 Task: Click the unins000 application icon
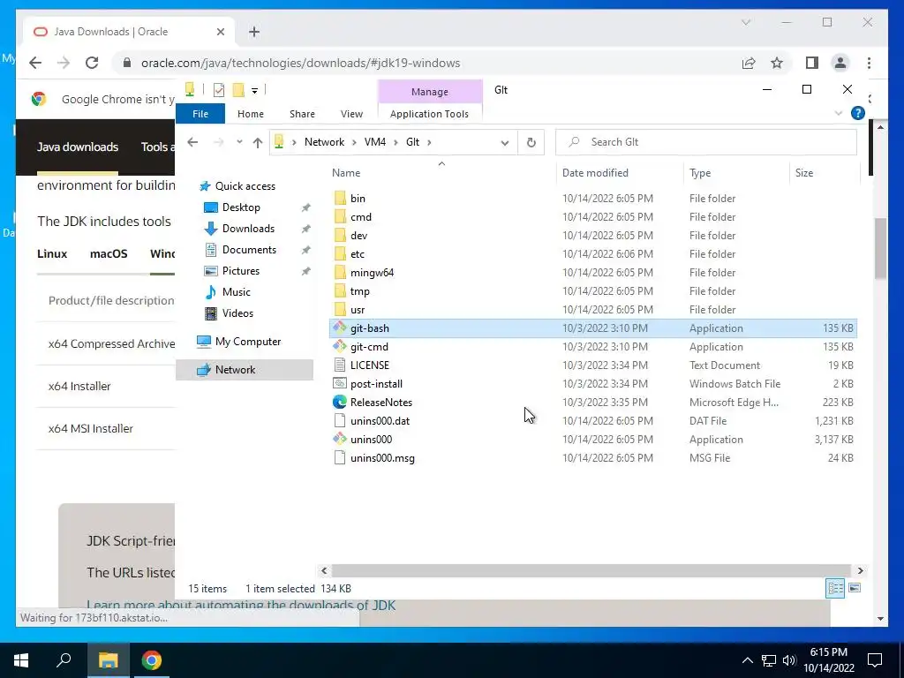(x=340, y=440)
